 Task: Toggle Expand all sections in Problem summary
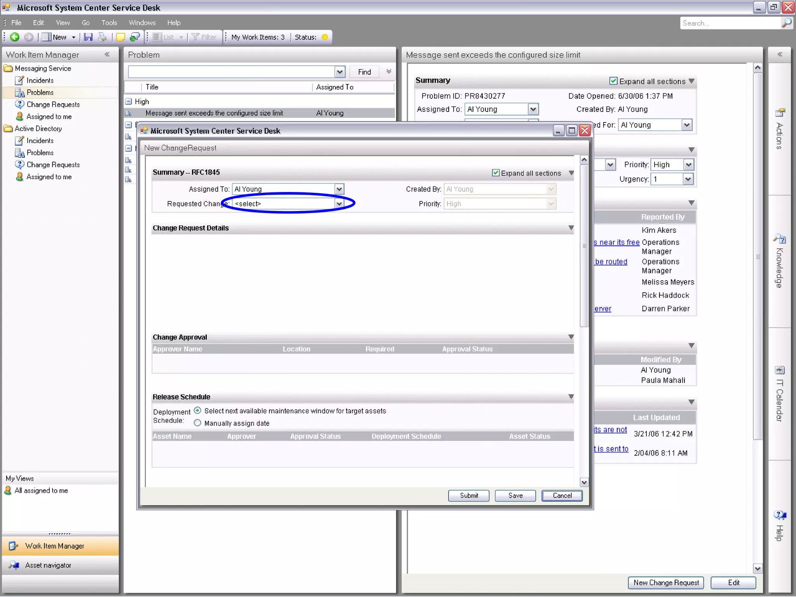[613, 81]
